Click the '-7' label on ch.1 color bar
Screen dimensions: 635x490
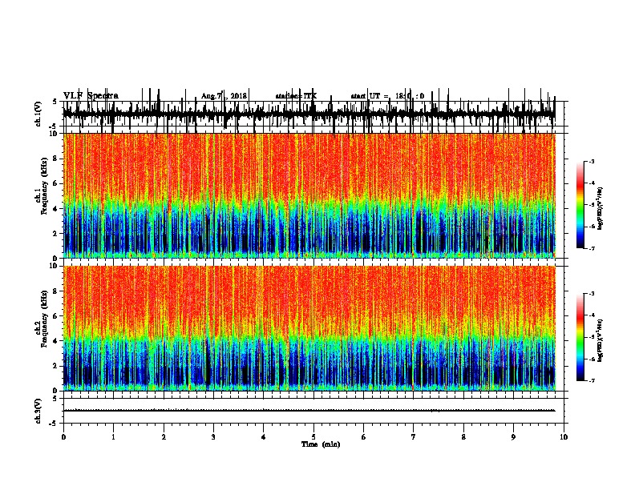point(591,248)
